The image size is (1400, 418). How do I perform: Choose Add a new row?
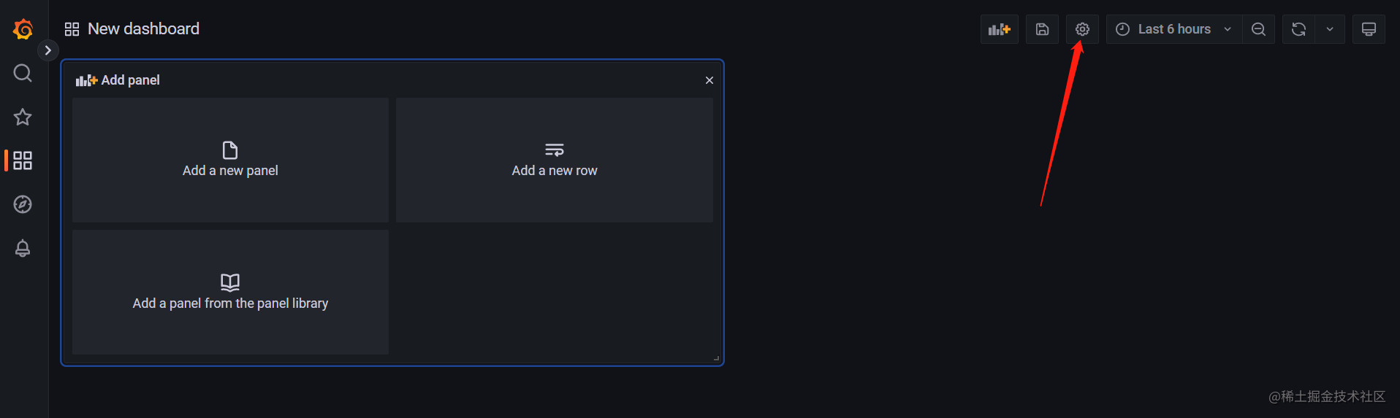(555, 160)
